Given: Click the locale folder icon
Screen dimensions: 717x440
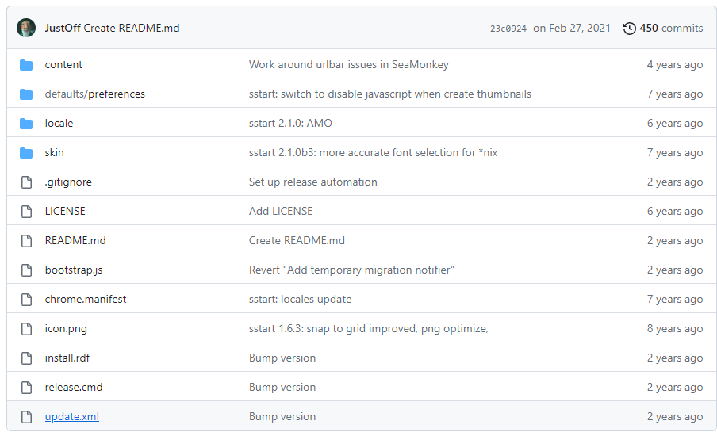Looking at the screenshot, I should coord(26,124).
